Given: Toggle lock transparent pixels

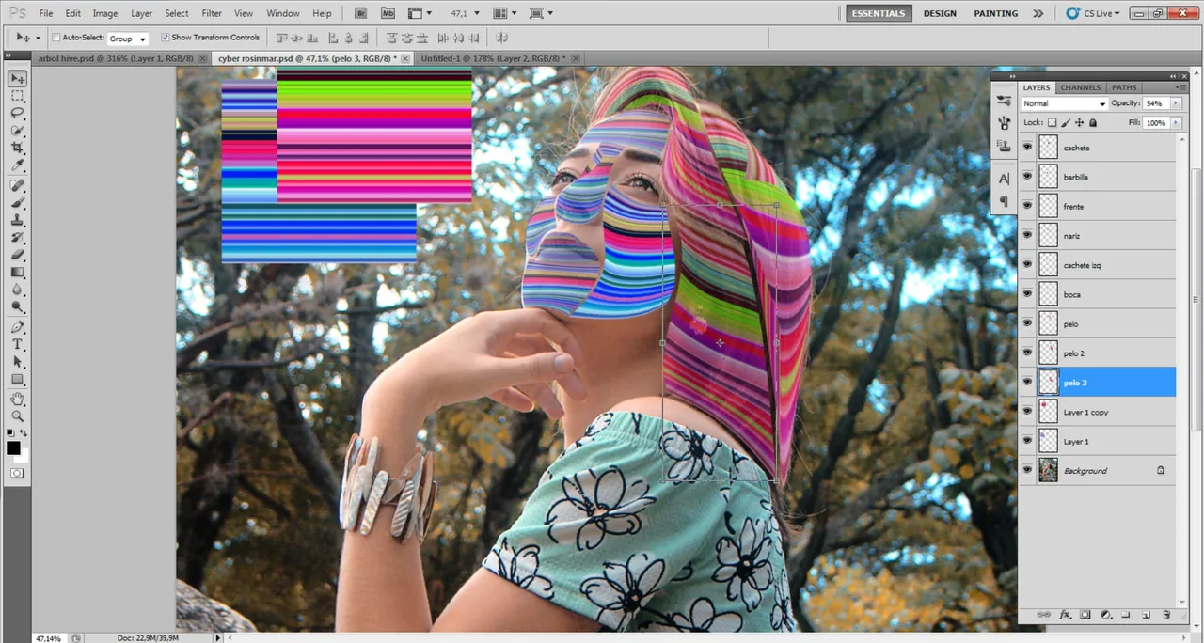Looking at the screenshot, I should point(1053,122).
